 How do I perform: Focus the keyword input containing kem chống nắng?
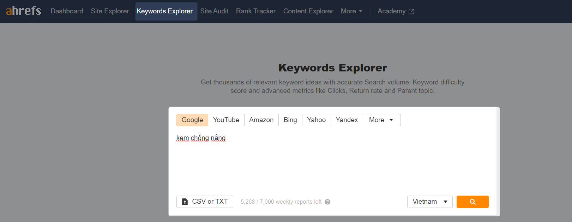(x=332, y=160)
